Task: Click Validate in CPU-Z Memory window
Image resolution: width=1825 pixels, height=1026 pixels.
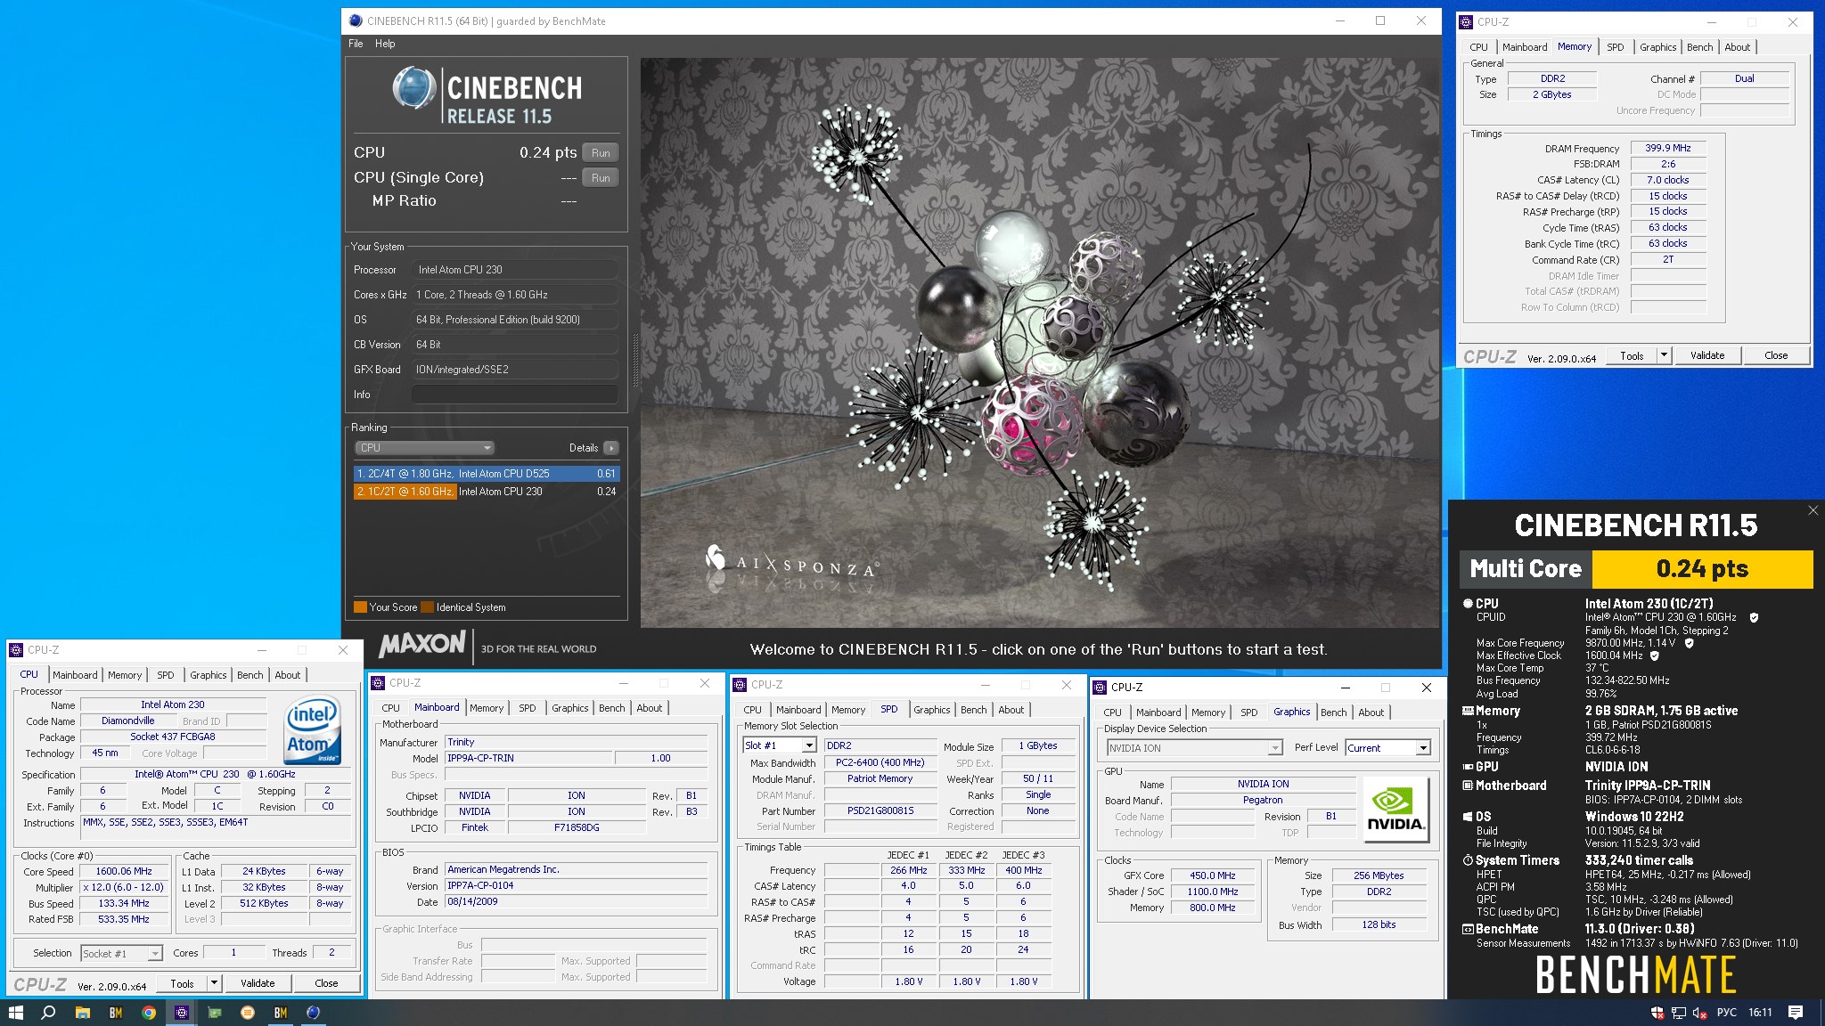Action: pos(1707,355)
